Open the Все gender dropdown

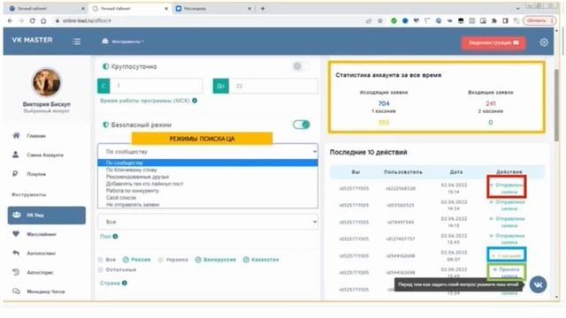[208, 222]
